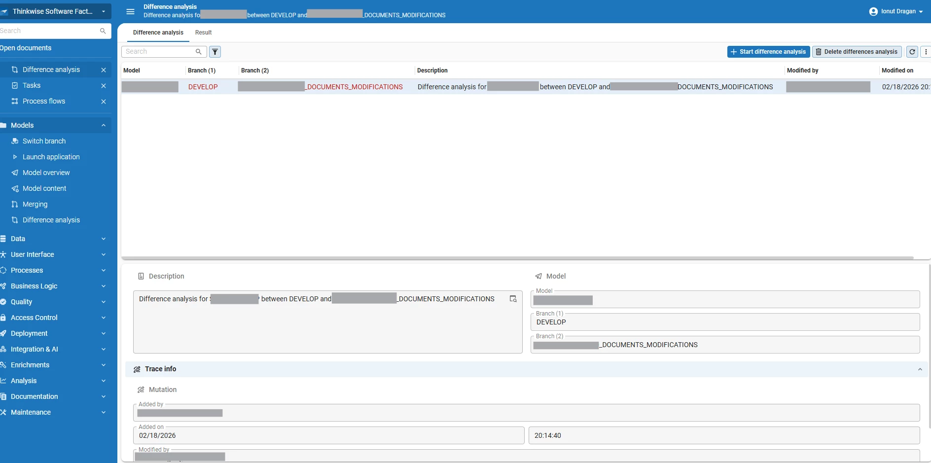Close the Tasks open document
931x463 pixels.
[x=104, y=86]
